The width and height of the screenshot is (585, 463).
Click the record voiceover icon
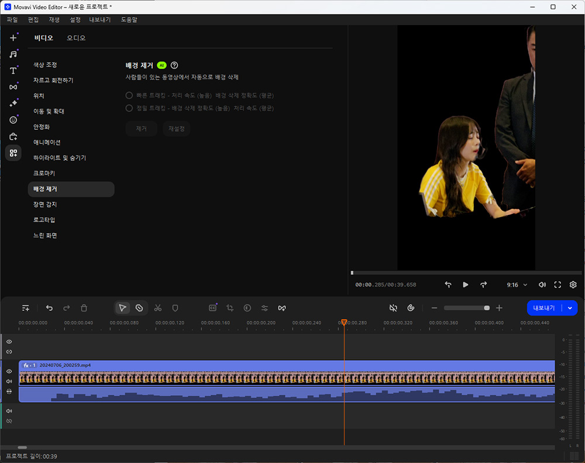click(411, 308)
